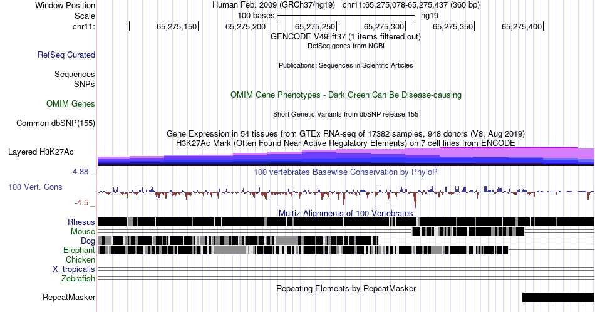This screenshot has height=312, width=595.
Task: Select the Elephant alignment row label
Action: click(x=80, y=250)
